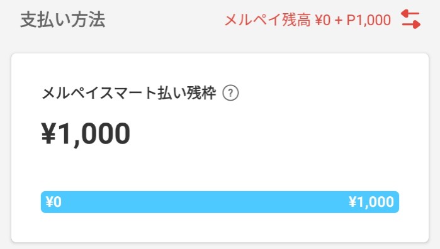440x249 pixels.
Task: Tap the P1,000 points text in red
Action: (369, 20)
